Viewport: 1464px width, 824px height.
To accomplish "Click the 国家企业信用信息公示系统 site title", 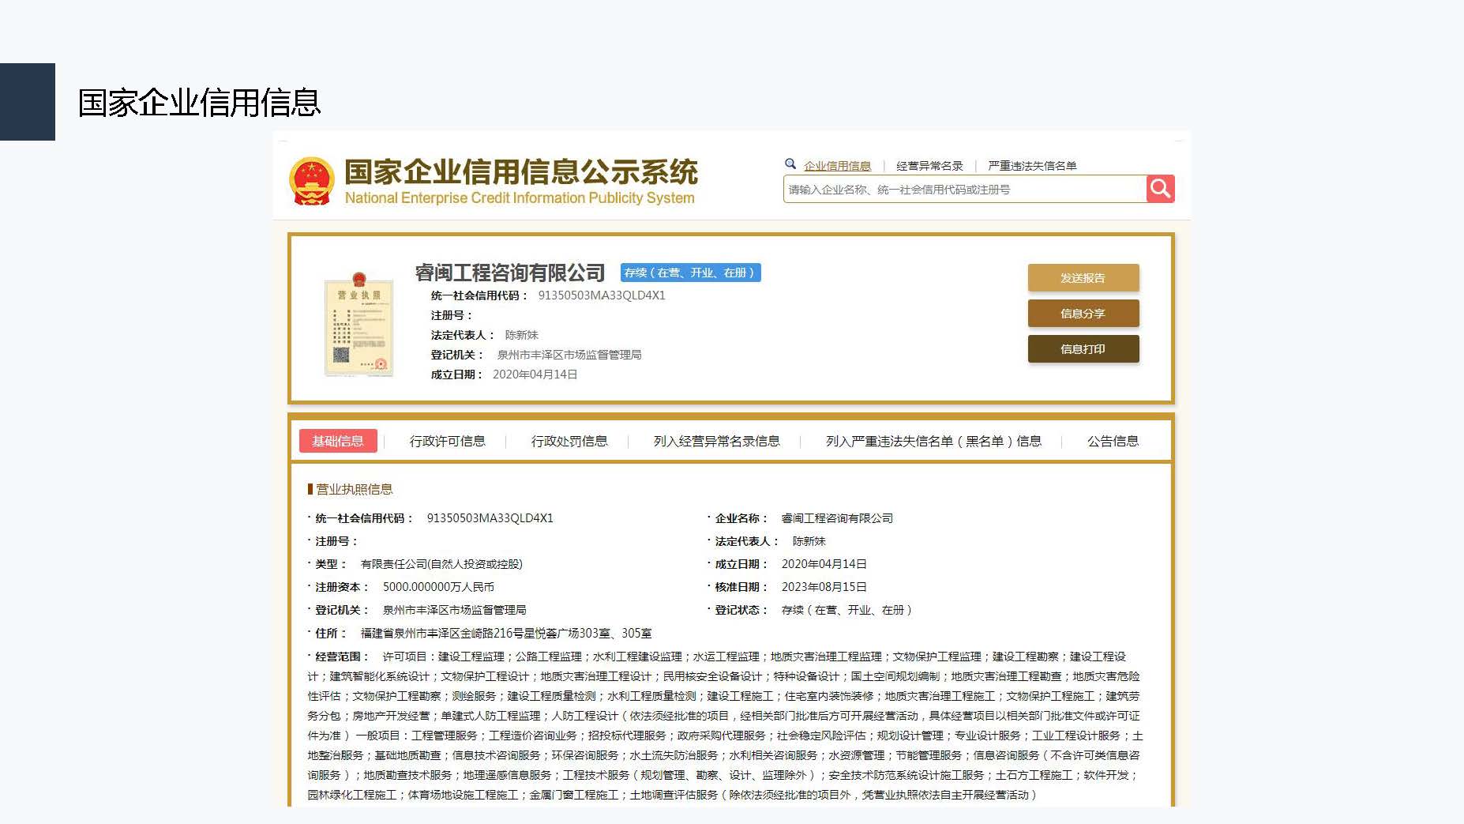I will [x=521, y=171].
